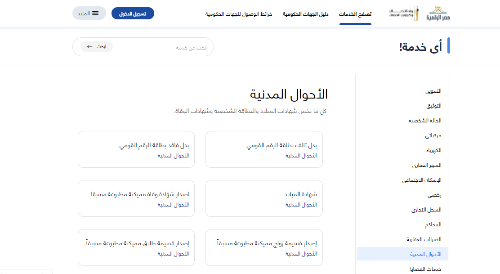Viewport: 500px width, 274px height.
Task: Select التوثيق category in sidebar
Action: (x=433, y=106)
